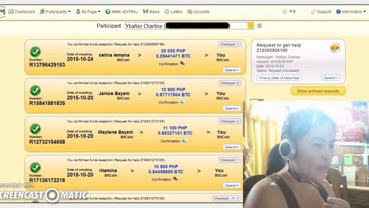Click green checkmark for order R15841881835

[35, 91]
